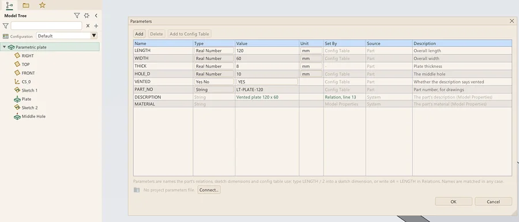Click Add to Config Table button

tap(189, 34)
